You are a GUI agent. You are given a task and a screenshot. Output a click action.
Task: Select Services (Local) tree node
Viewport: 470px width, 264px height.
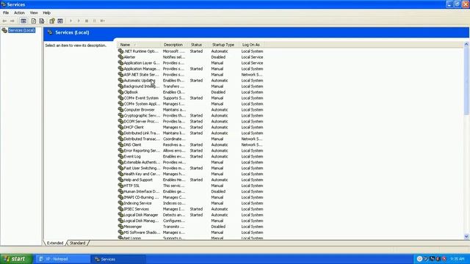tap(21, 30)
